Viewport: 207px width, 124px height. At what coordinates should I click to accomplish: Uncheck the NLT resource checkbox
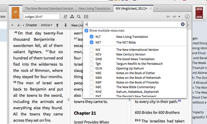(x=92, y=37)
